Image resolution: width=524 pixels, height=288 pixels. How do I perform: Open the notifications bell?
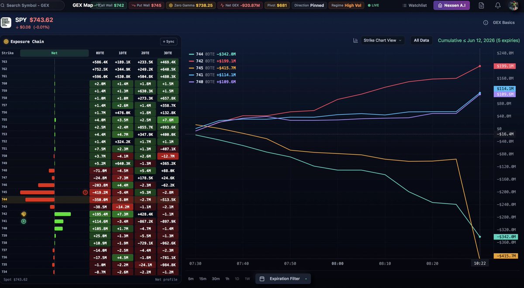click(498, 6)
